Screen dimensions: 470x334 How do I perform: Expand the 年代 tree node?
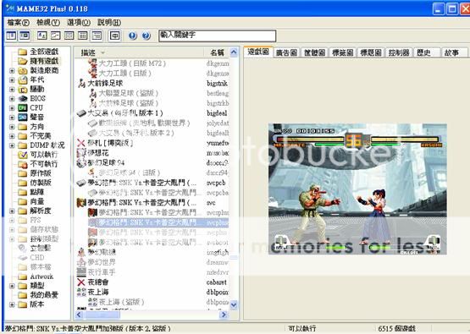[x=12, y=80]
